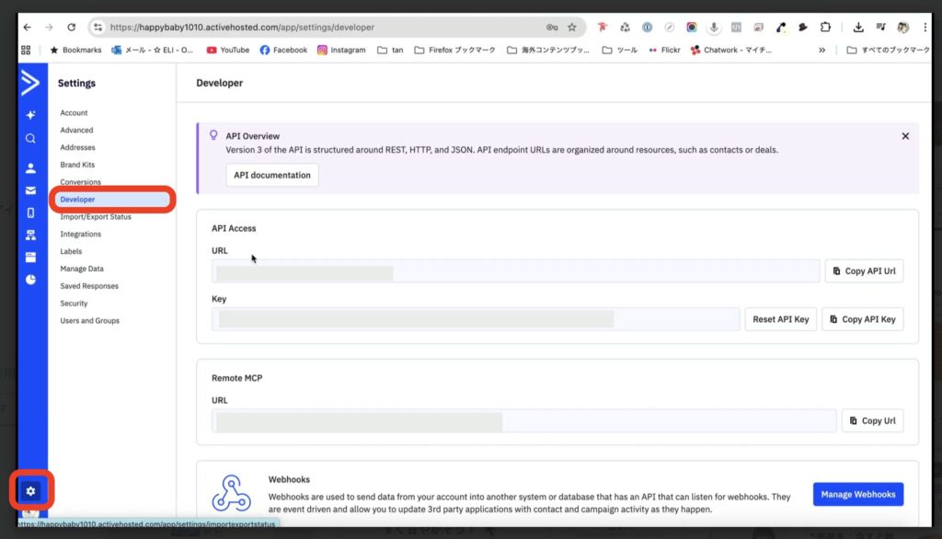Open Reports pie chart icon in sidebar

[30, 280]
